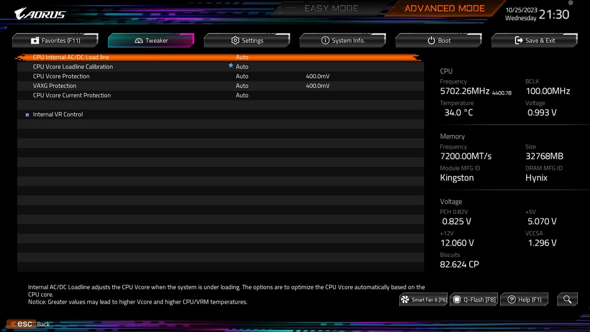Screen dimensions: 590x332
Task: Switch to the Settings tab
Action: pos(247,41)
